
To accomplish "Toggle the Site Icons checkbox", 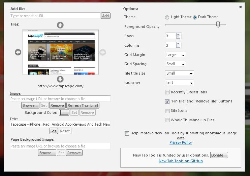I will 167,111.
